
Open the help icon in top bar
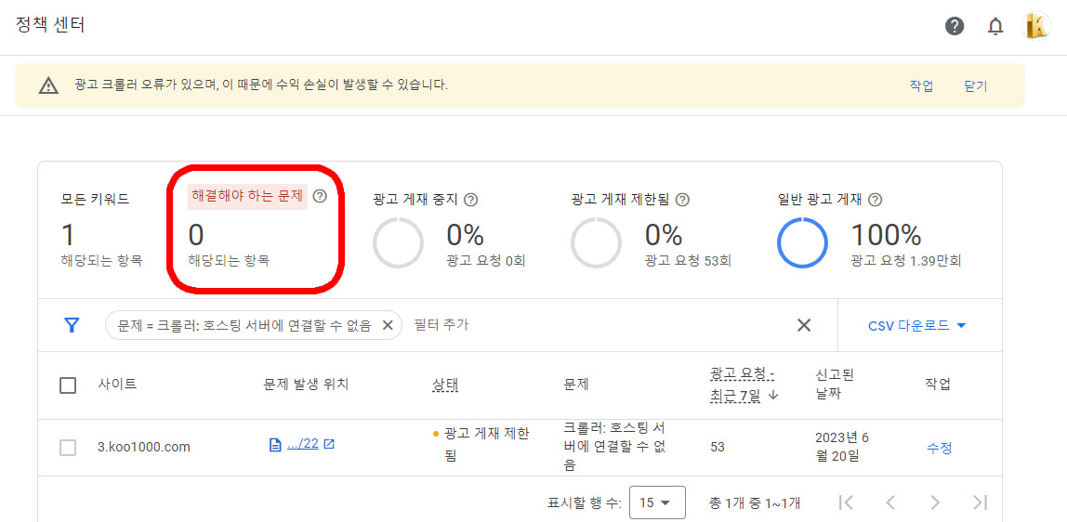954,27
